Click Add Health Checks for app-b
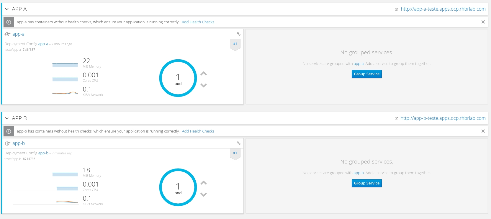This screenshot has height=219, width=491. [198, 131]
